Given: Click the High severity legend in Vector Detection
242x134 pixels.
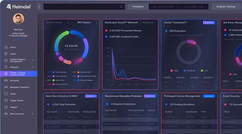Looking at the screenshot, I should coord(174,71).
